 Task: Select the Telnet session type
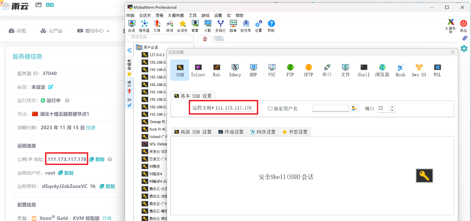[198, 70]
